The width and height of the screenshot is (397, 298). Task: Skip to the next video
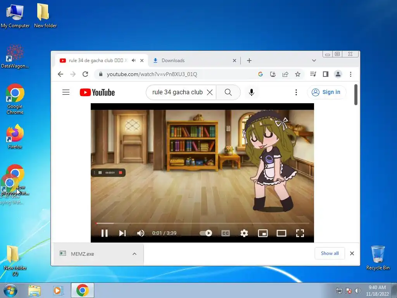point(122,233)
